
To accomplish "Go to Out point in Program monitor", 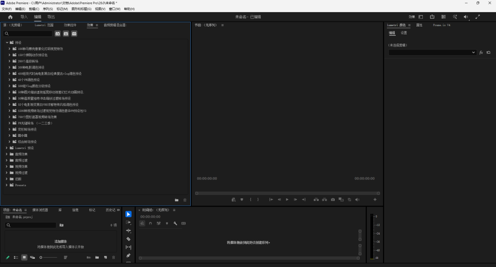I will coord(304,199).
